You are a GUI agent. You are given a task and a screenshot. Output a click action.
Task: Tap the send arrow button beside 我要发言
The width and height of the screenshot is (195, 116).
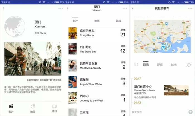190,112
